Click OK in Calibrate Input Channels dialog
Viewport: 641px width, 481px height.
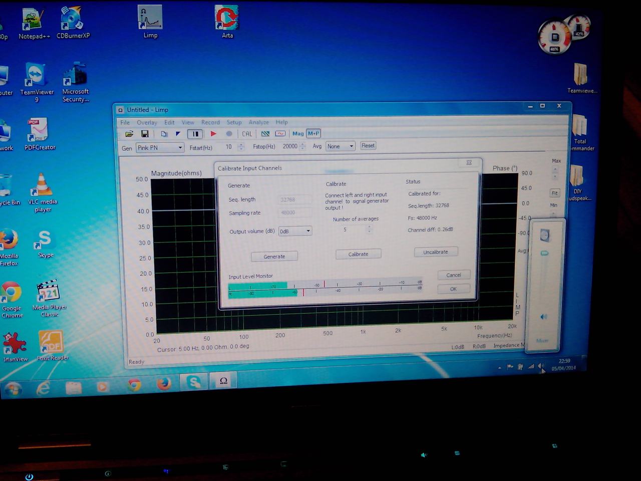coord(453,289)
